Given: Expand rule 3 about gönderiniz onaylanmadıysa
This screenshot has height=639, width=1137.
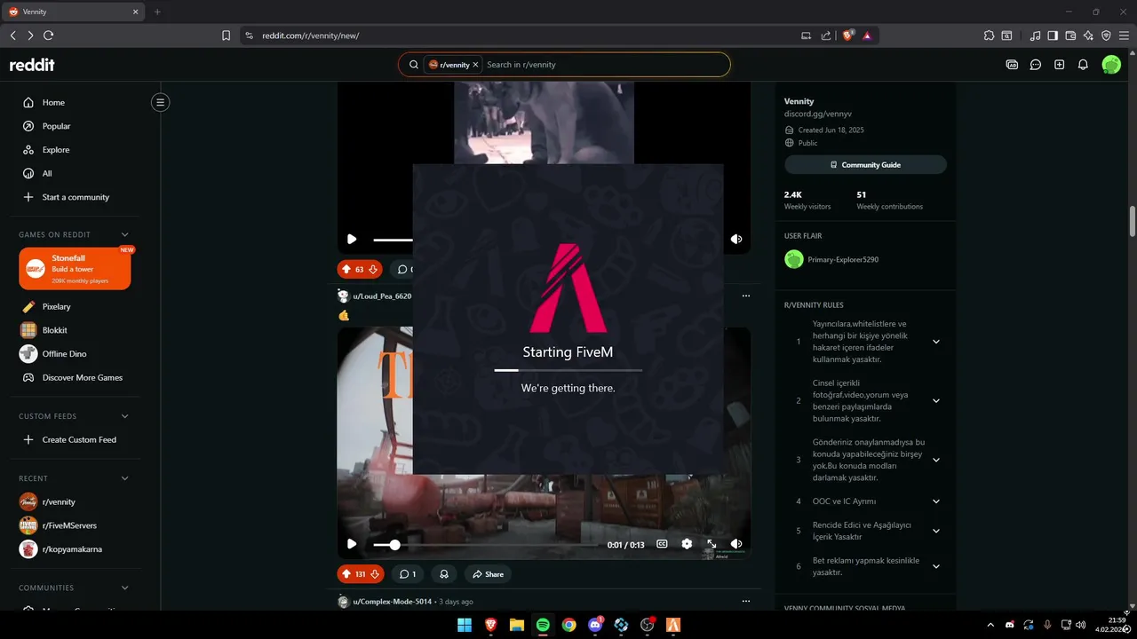Looking at the screenshot, I should click(935, 460).
